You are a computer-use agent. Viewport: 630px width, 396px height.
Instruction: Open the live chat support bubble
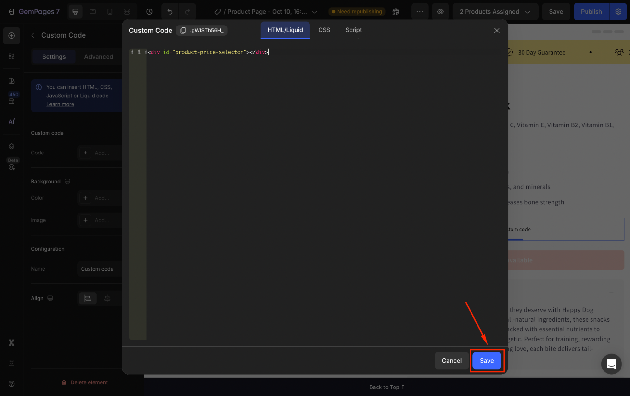pos(611,364)
